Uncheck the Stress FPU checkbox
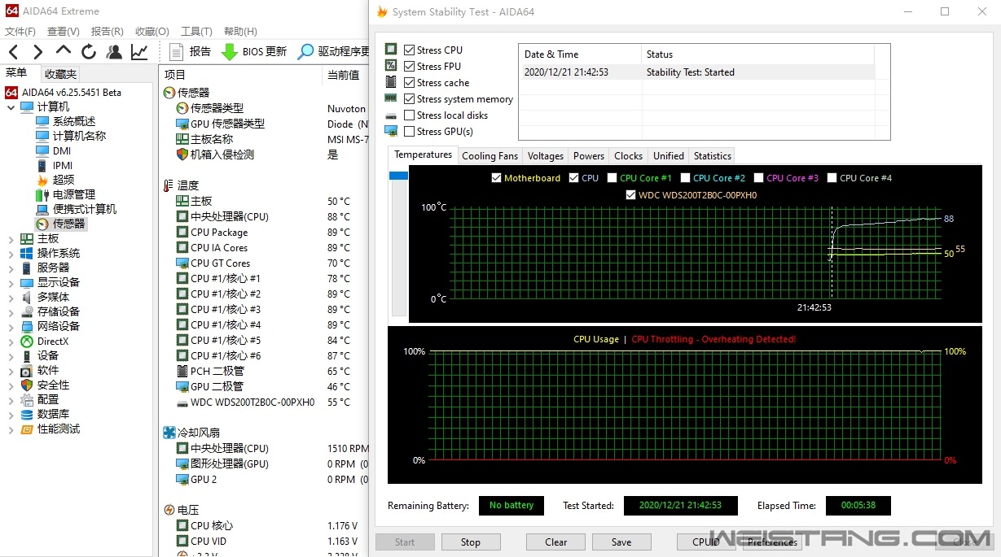Viewport: 1001px width, 557px height. click(x=409, y=67)
